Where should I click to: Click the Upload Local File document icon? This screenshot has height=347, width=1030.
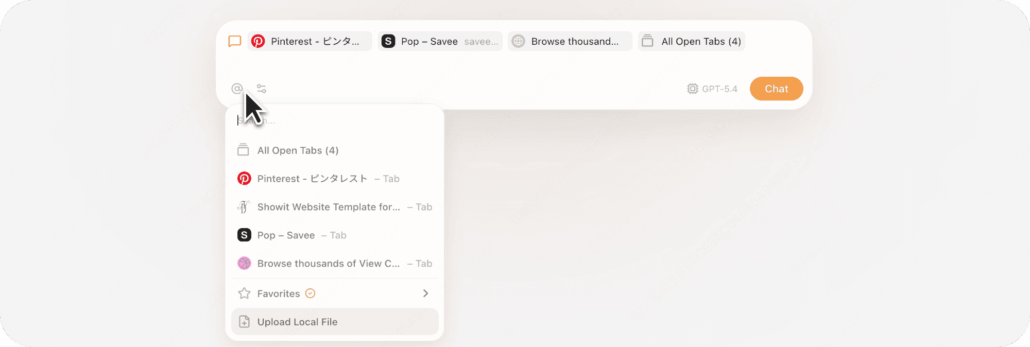(x=245, y=322)
